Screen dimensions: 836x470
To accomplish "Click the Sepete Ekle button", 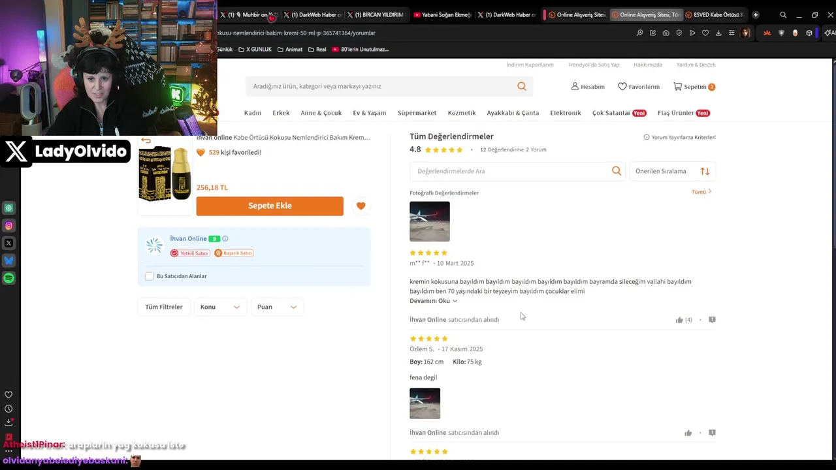I will pyautogui.click(x=270, y=206).
